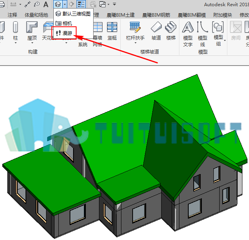The image size is (249, 240).
Task: Click the 构建 panel title
Action: pyautogui.click(x=33, y=52)
